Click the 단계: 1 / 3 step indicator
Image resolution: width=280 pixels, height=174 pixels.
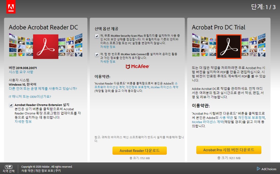click(263, 7)
